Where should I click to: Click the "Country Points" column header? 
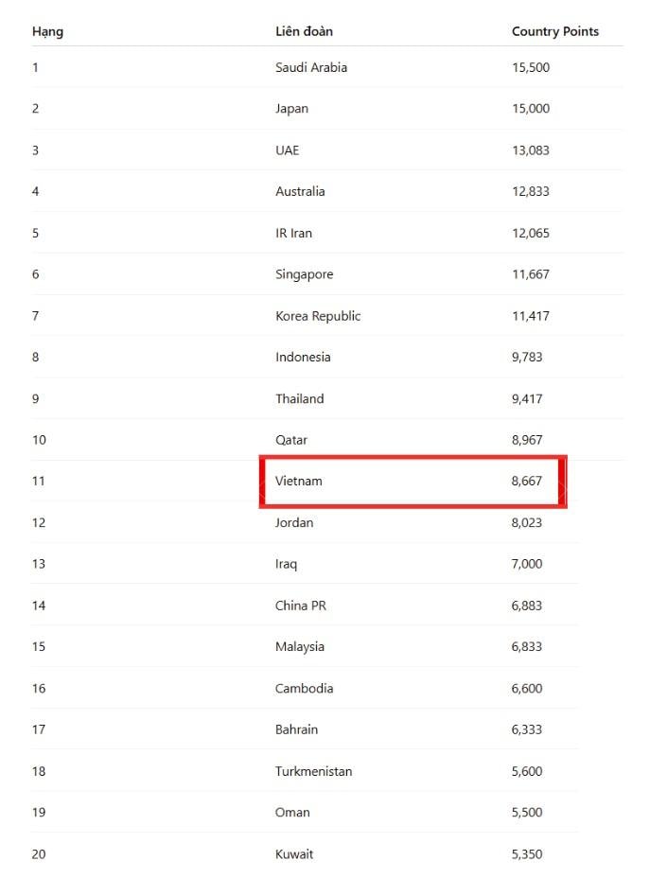tap(554, 31)
